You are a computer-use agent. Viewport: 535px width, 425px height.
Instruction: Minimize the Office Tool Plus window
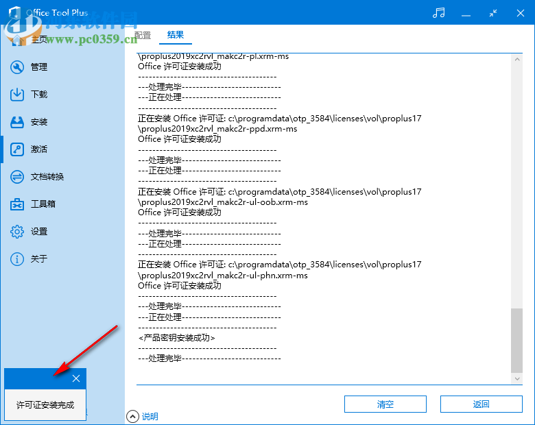[x=466, y=15]
